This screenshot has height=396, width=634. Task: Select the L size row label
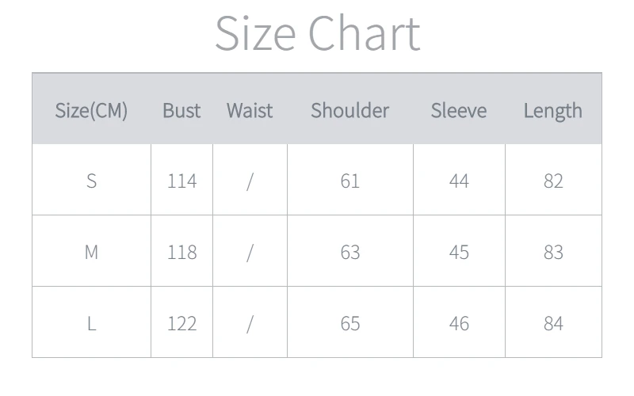pyautogui.click(x=91, y=323)
